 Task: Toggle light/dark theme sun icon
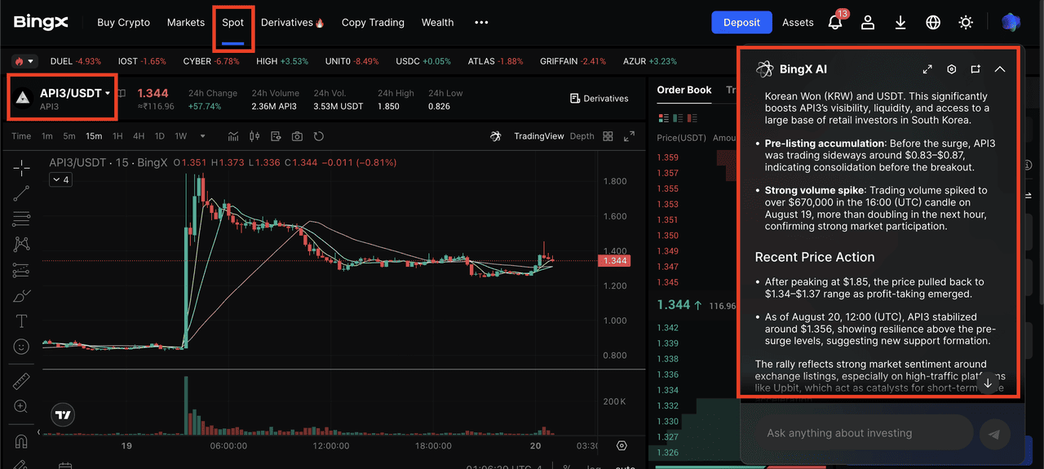pyautogui.click(x=966, y=23)
